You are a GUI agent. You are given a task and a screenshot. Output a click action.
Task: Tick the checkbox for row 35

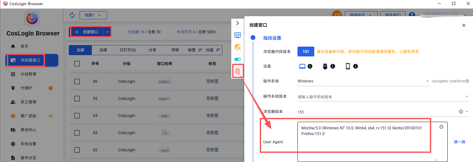point(77,99)
